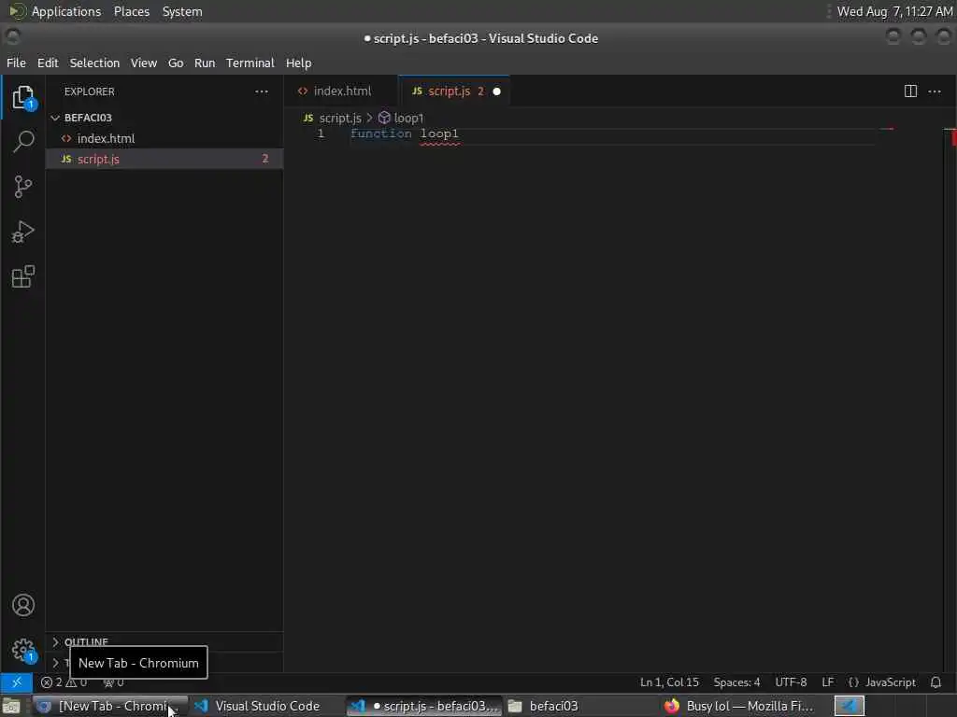Click script.js in the breadcrumb

(333, 118)
